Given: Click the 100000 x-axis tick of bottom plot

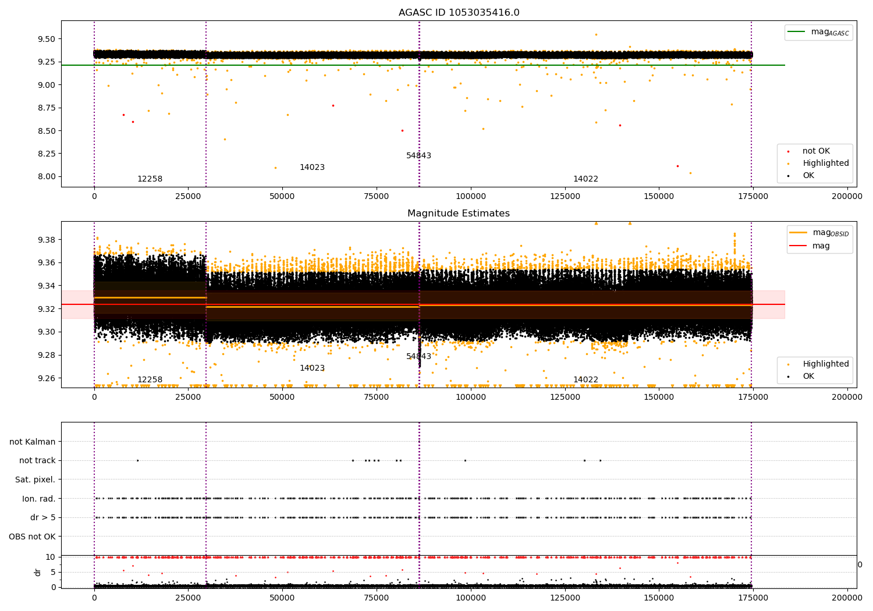Looking at the screenshot, I should pyautogui.click(x=471, y=598).
